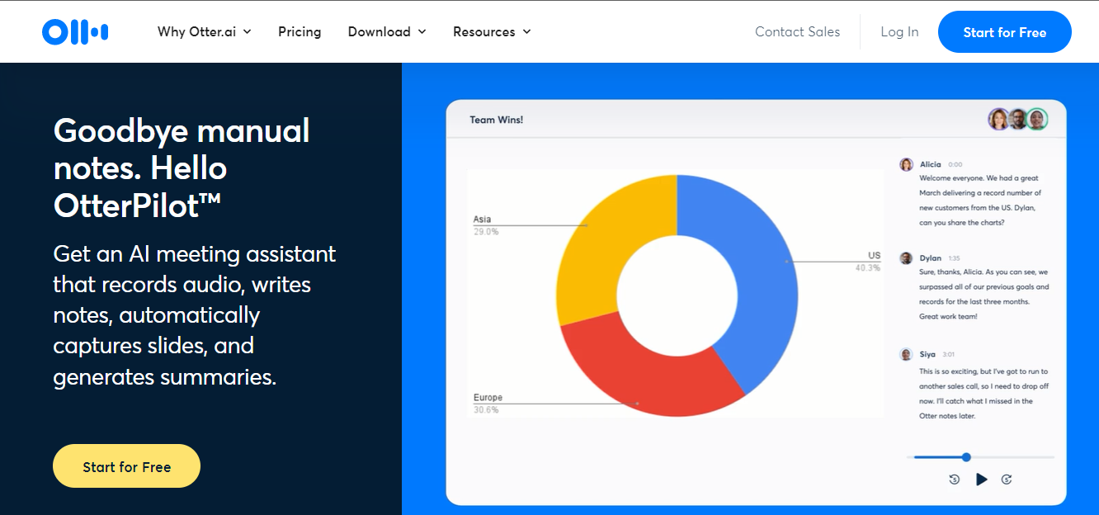Play the meeting recording
1099x515 pixels.
981,480
